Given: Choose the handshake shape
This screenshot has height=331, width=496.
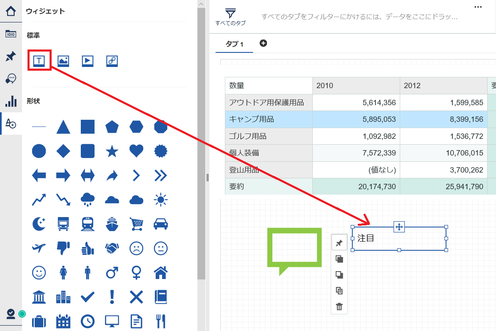Looking at the screenshot, I should 112,248.
